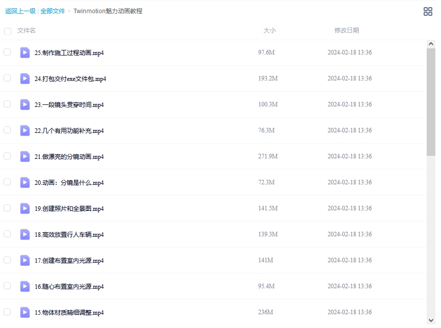Click scrollbar down arrow
This screenshot has width=441, height=328.
tap(431, 320)
